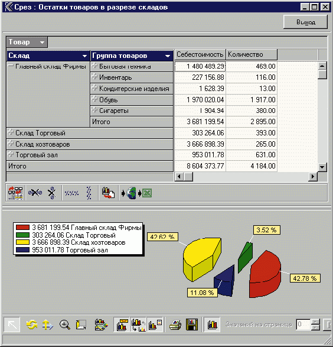Open the Склад column dropdown arrow
Image resolution: width=333 pixels, height=347 pixels.
[x=84, y=56]
